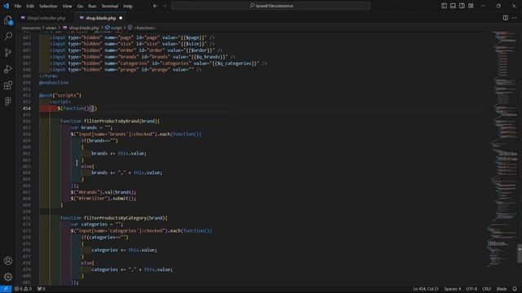Split the editor to the right
This screenshot has width=522, height=293.
tap(506, 18)
